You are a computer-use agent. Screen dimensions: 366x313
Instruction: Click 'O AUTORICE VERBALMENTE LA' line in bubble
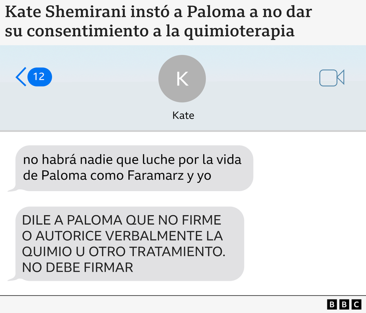pyautogui.click(x=122, y=236)
